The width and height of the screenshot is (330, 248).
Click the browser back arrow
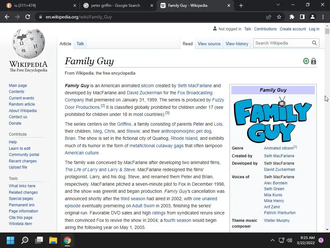(x=7, y=17)
